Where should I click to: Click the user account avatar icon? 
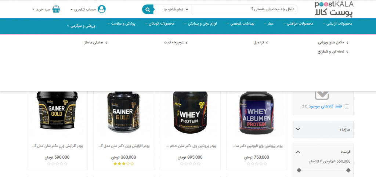tap(102, 9)
